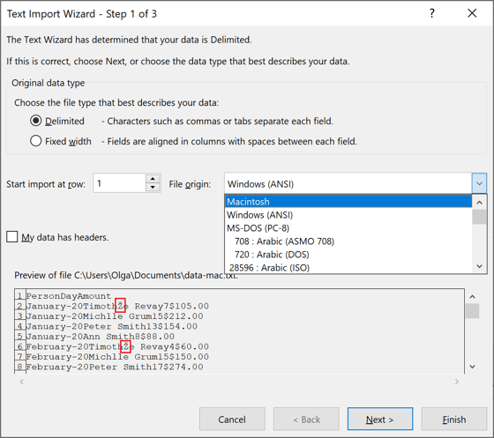Pick 708 : Arabic (ASMO 708) encoding
The height and width of the screenshot is (438, 494).
click(x=348, y=241)
